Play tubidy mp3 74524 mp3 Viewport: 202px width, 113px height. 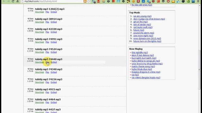(47, 52)
